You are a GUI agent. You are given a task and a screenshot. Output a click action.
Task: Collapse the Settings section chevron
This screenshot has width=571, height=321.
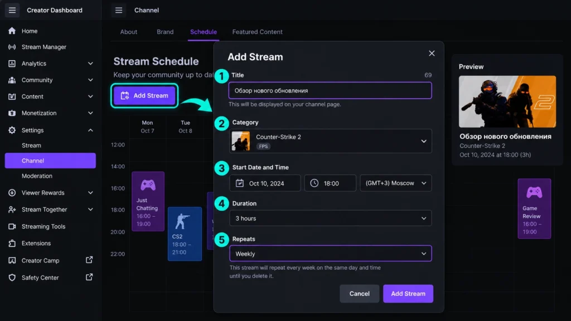(90, 130)
